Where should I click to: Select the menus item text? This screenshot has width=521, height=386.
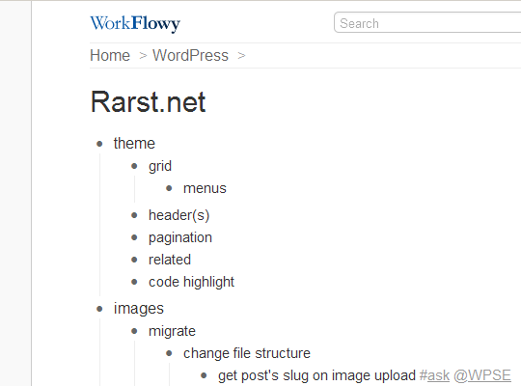click(x=205, y=188)
